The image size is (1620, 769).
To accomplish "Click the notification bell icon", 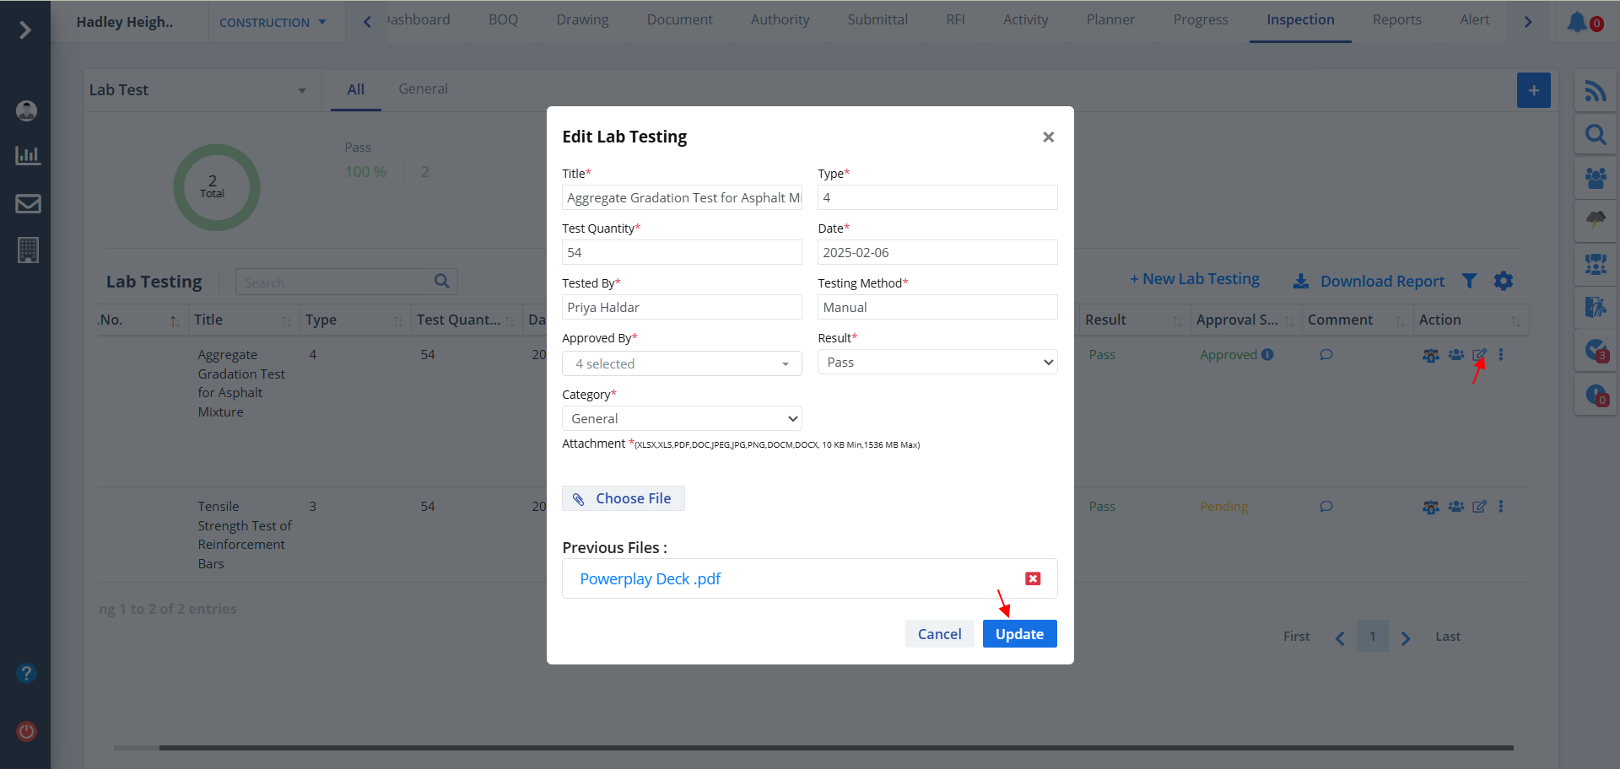I will (1577, 22).
